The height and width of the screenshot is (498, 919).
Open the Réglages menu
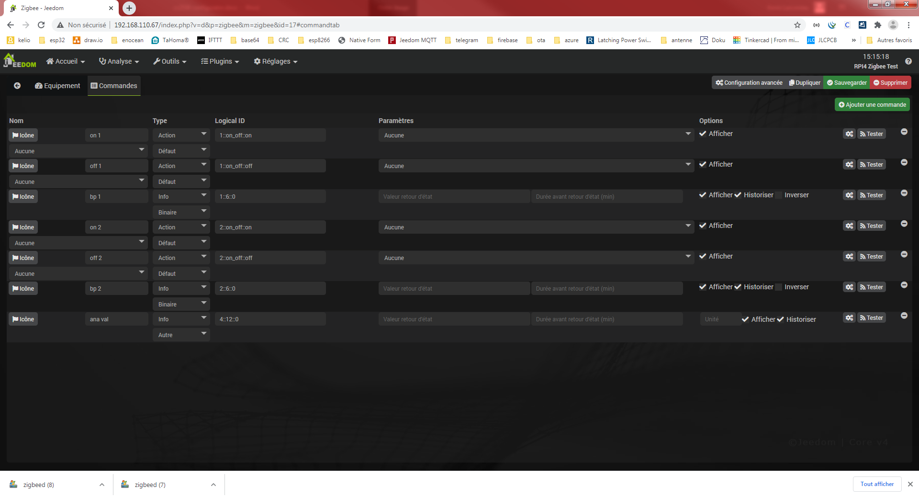(276, 61)
